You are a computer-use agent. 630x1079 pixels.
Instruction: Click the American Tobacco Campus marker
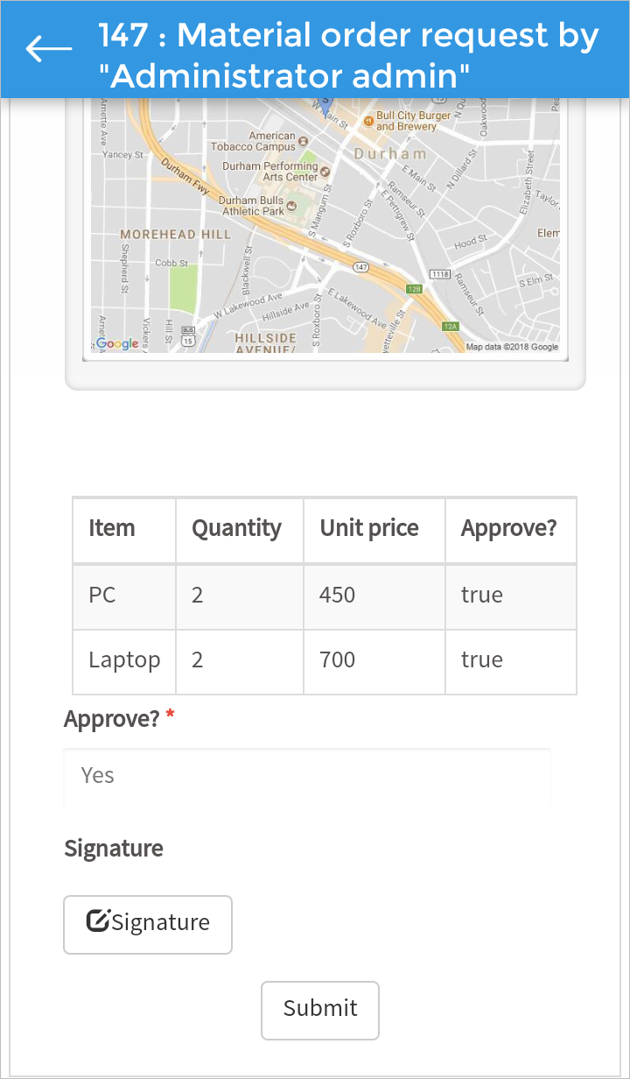[304, 141]
